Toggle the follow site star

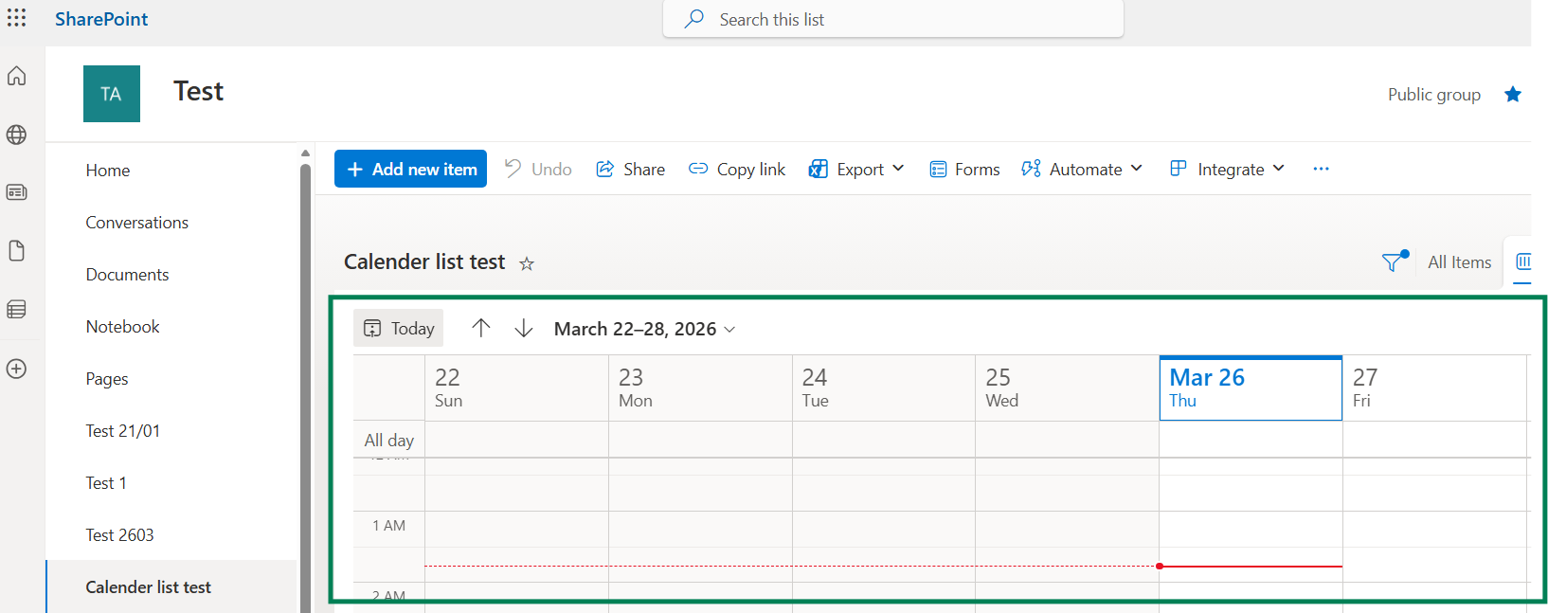(x=1513, y=94)
